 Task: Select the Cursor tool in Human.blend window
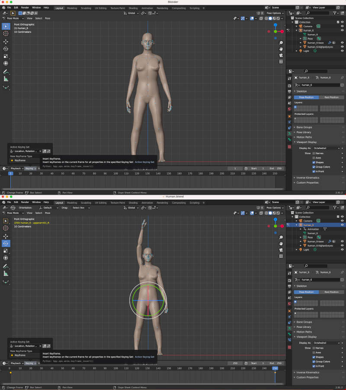[6, 228]
